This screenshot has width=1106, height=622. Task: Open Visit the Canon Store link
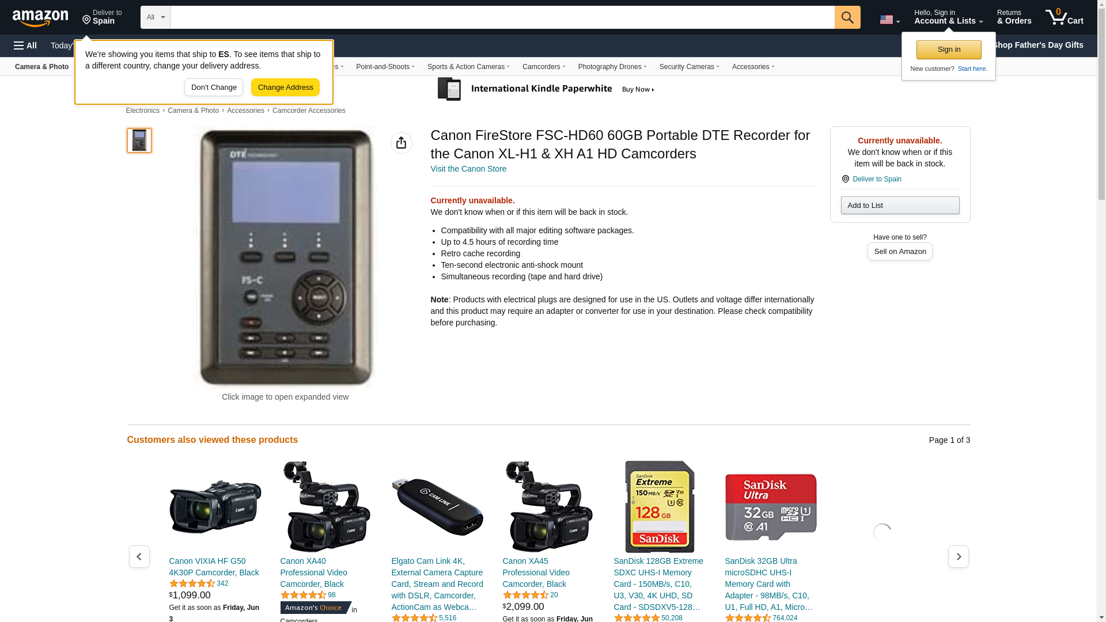point(468,169)
